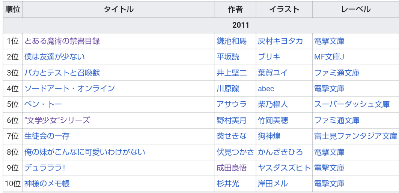Open the デュラララ!! title link
This screenshot has height=193, width=399.
click(x=45, y=168)
